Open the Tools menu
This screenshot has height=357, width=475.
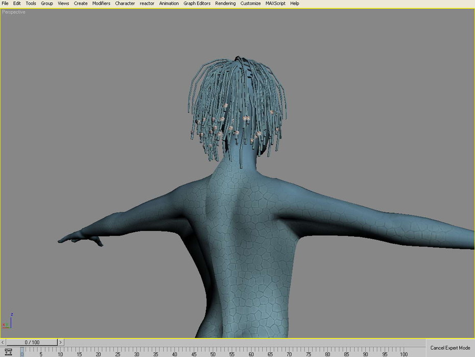[x=31, y=4]
